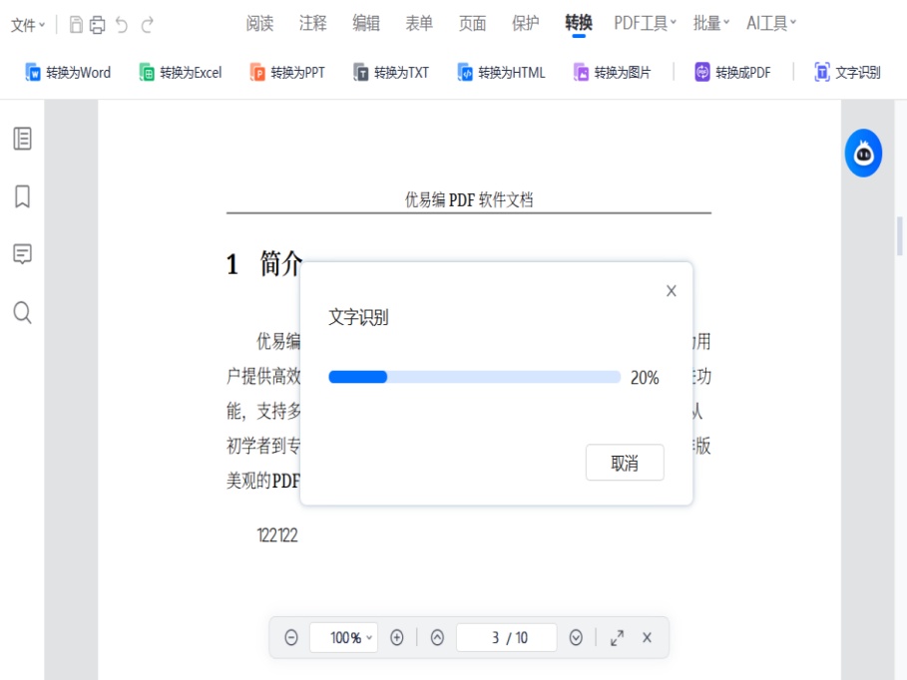Start 文字识别 text recognition tool
The width and height of the screenshot is (907, 680).
(x=848, y=72)
